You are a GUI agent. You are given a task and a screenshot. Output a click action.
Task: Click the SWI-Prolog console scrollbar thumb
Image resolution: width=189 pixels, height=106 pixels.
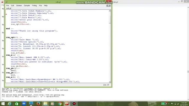coord(188,72)
